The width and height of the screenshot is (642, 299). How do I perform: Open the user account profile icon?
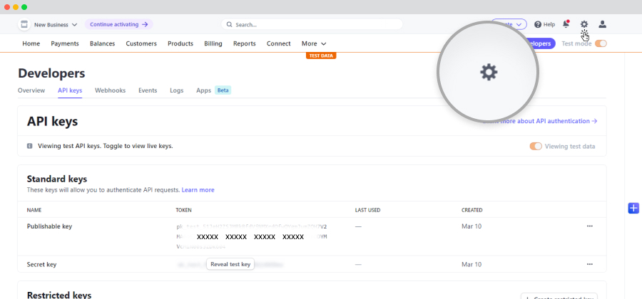click(602, 24)
